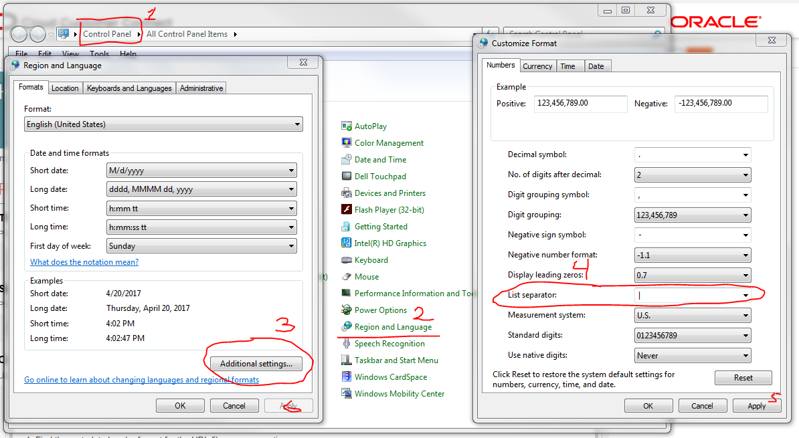Select the Currency tab in Customize Format
The height and width of the screenshot is (438, 799).
pyautogui.click(x=537, y=66)
